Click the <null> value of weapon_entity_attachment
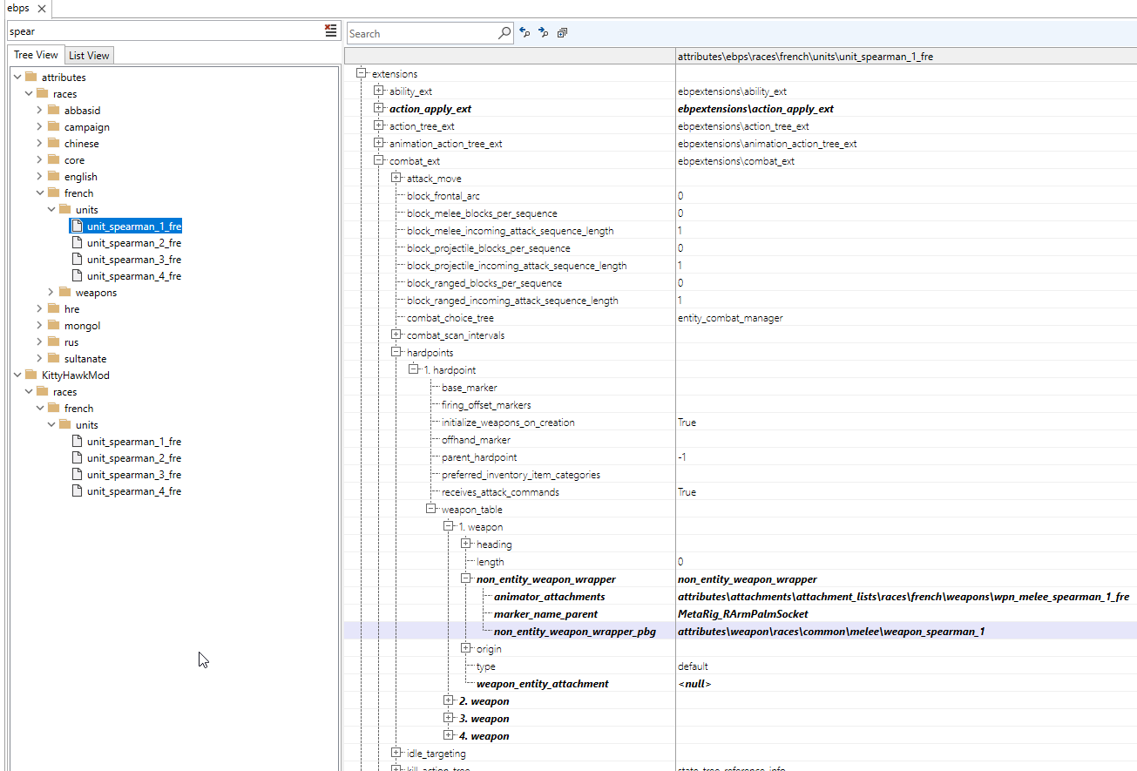The width and height of the screenshot is (1137, 771). point(694,684)
